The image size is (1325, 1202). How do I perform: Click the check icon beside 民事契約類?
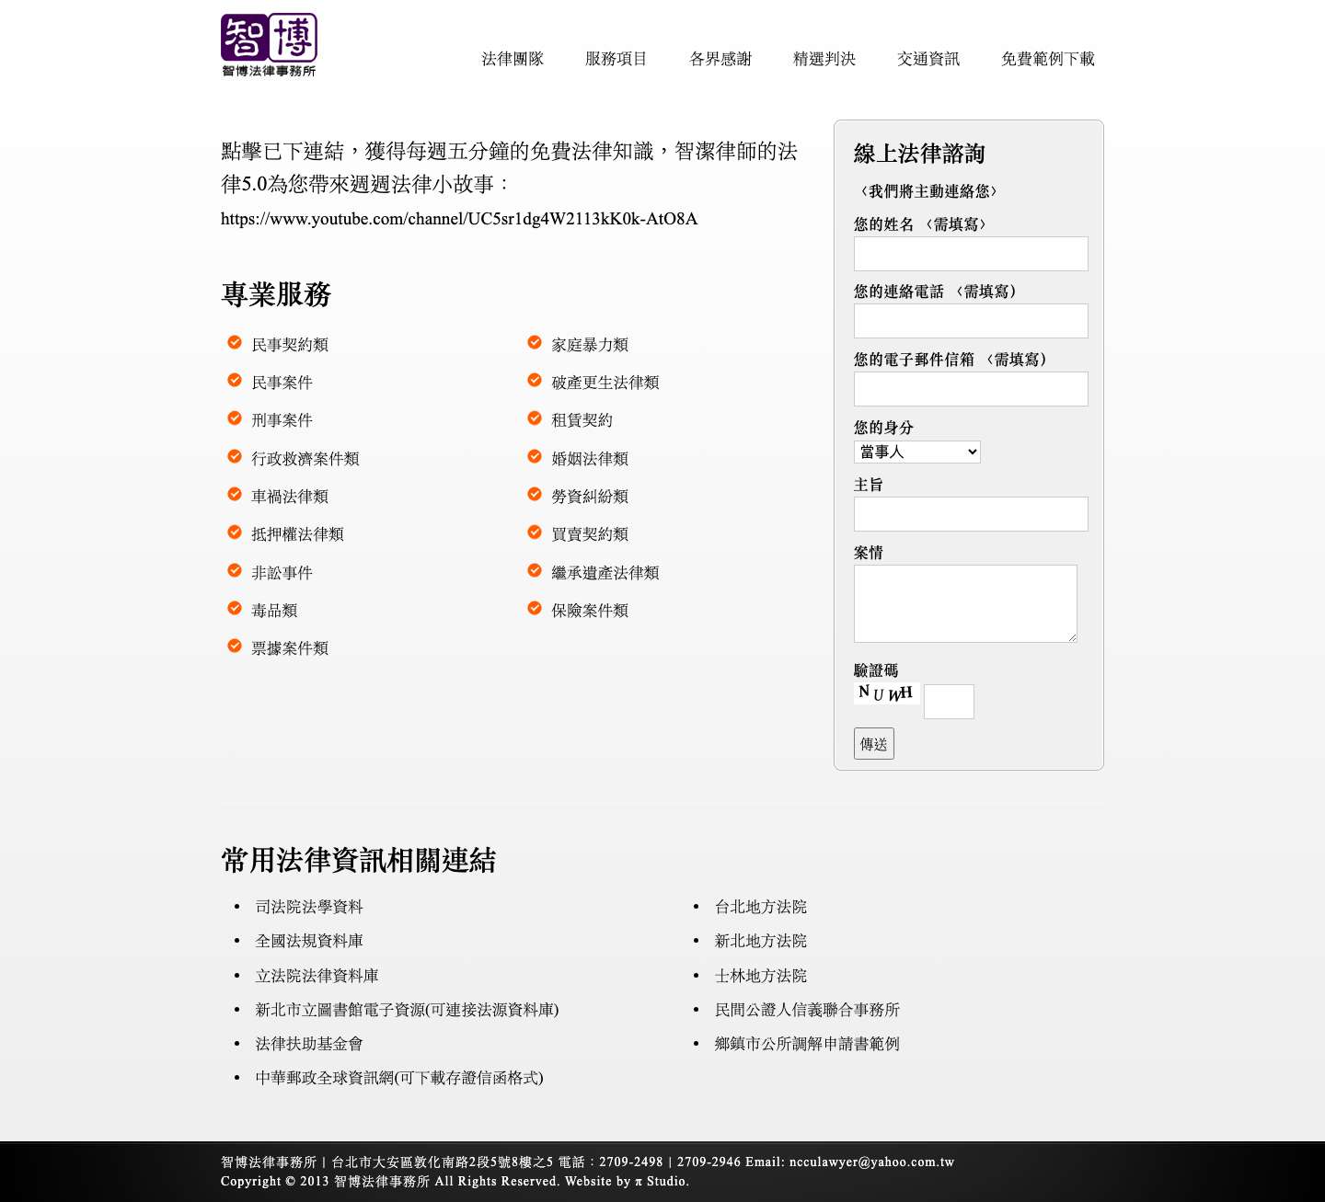235,342
